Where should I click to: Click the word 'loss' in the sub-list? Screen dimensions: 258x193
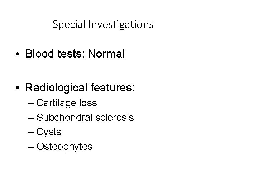tap(89, 103)
